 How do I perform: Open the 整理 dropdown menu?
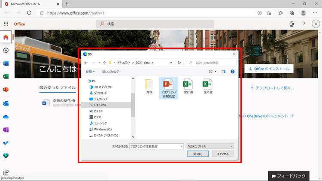click(x=90, y=72)
